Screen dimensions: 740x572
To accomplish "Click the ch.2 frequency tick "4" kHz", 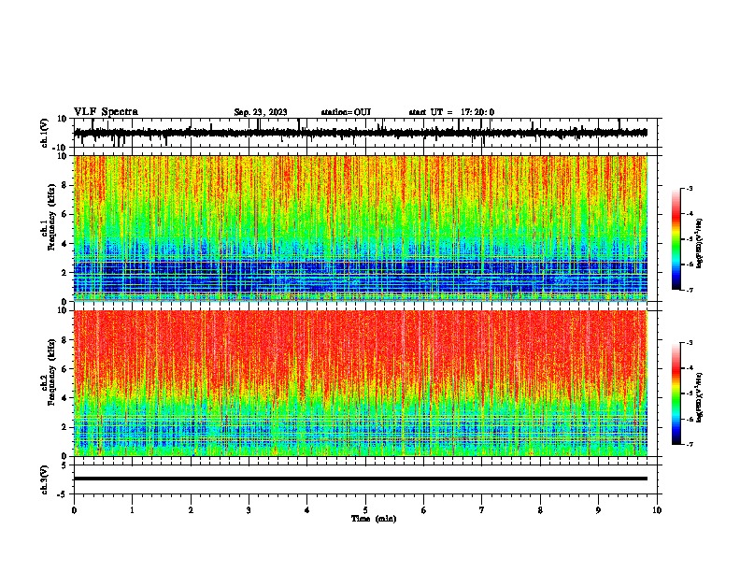I will (65, 398).
